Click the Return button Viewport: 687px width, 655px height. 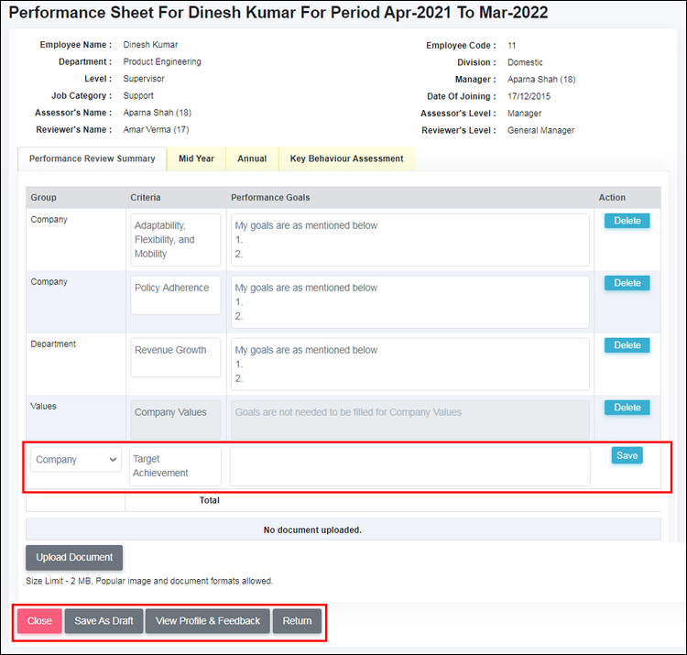coord(297,621)
